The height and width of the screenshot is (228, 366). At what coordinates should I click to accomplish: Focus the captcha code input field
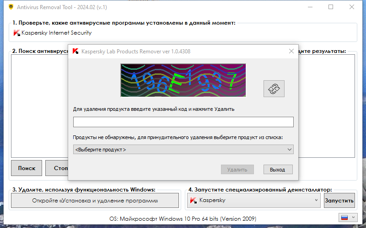click(183, 122)
